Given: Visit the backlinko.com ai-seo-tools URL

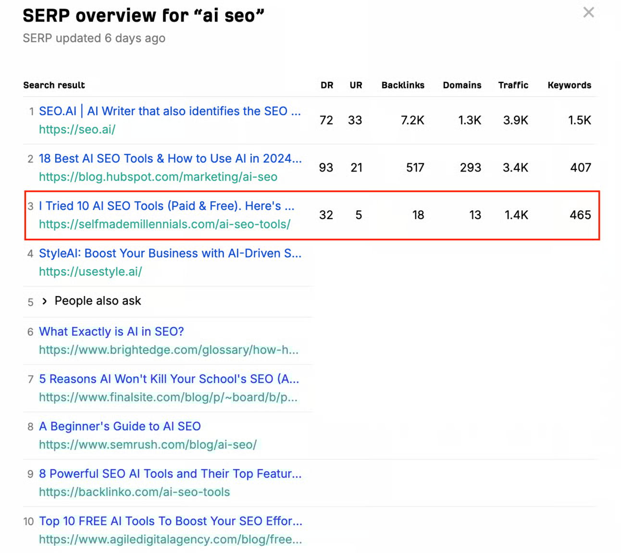Looking at the screenshot, I should [135, 492].
